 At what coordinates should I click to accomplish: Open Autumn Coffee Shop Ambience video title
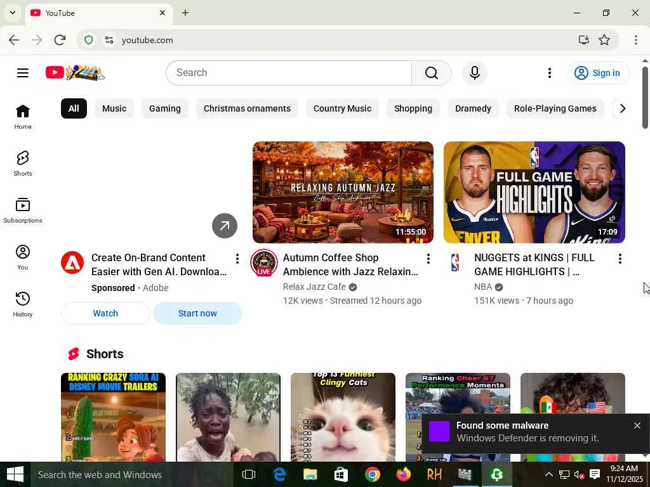[350, 264]
